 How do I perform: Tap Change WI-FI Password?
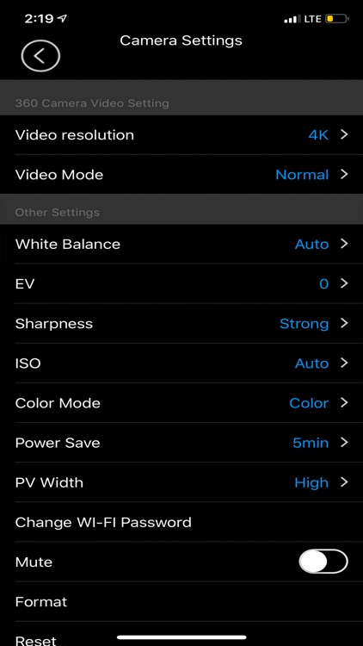[103, 522]
